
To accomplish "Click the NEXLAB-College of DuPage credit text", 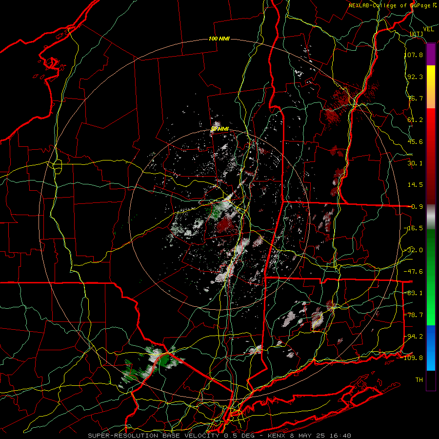I will click(x=392, y=5).
